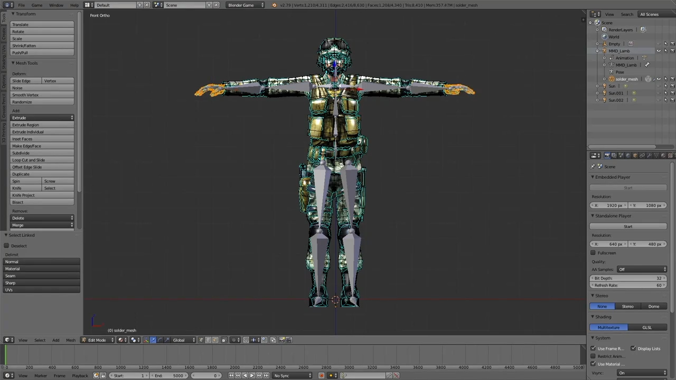Click the record auto-keyframe button
Viewport: 676px width, 380px height.
coord(321,376)
